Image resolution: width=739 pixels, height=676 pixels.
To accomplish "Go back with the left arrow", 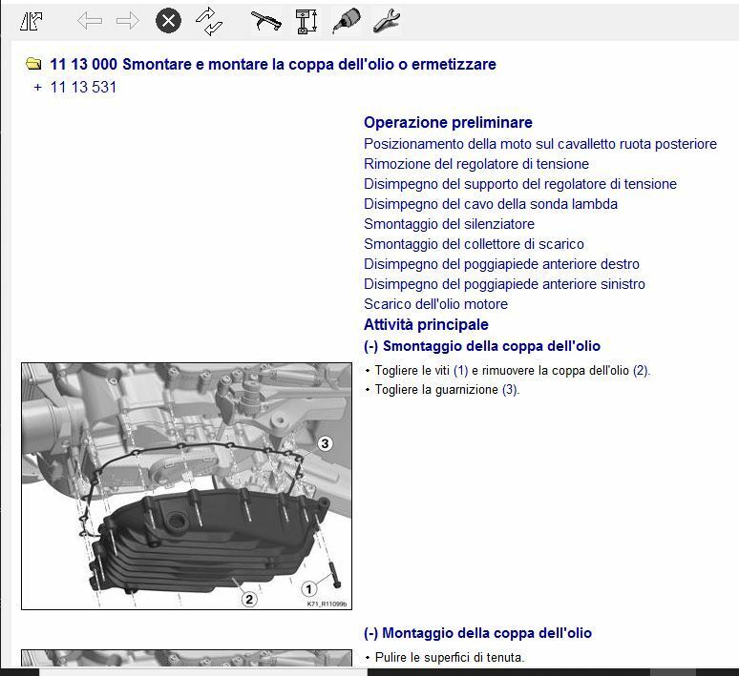I will (x=90, y=20).
